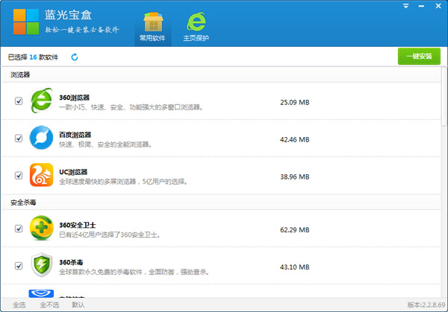The image size is (448, 312).
Task: Toggle the 360安全卫士 checkbox
Action: [19, 229]
